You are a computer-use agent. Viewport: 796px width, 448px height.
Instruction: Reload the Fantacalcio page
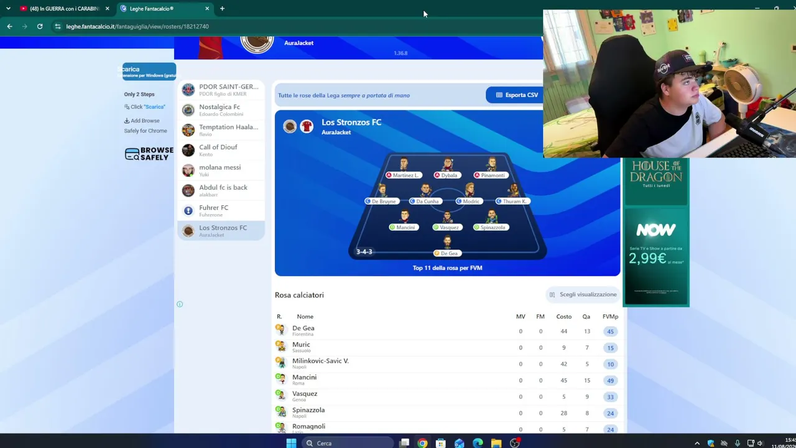click(40, 26)
